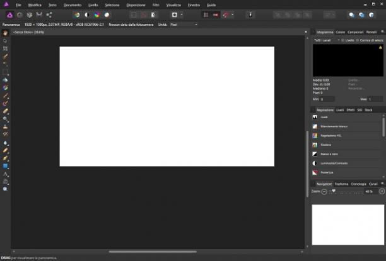The height and width of the screenshot is (261, 386).
Task: Select the Paint Brush tool
Action: pyautogui.click(x=5, y=96)
